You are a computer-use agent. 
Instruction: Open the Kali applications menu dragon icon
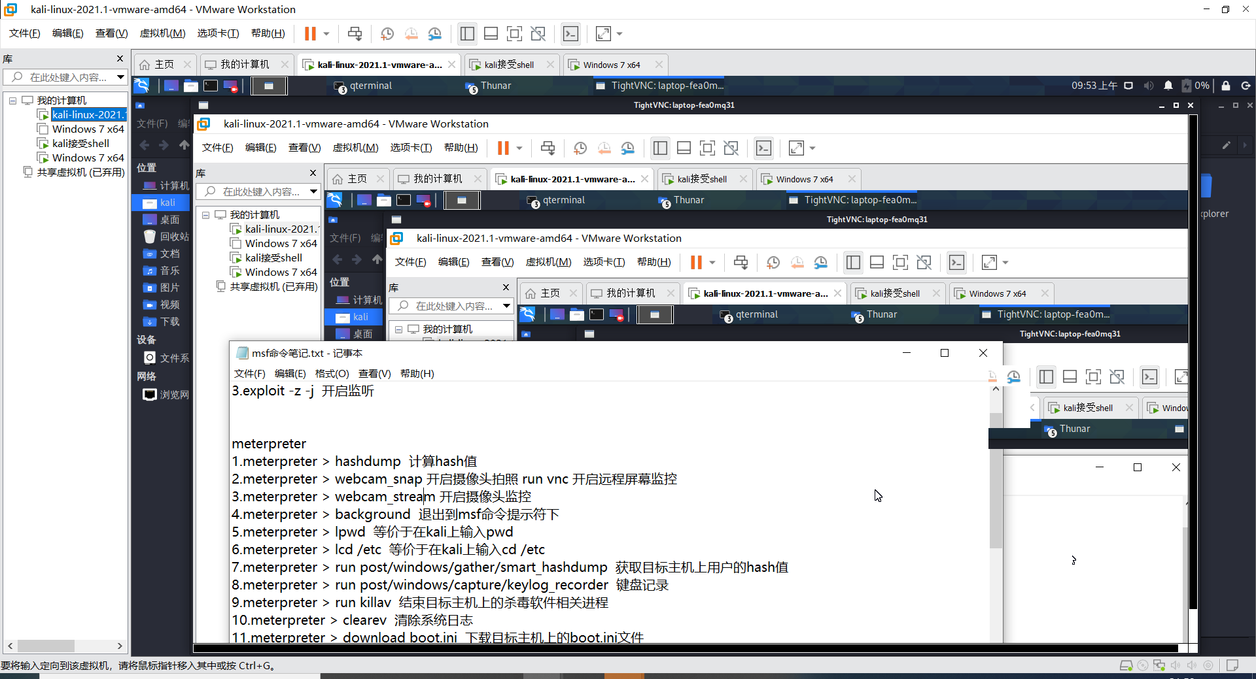(142, 86)
